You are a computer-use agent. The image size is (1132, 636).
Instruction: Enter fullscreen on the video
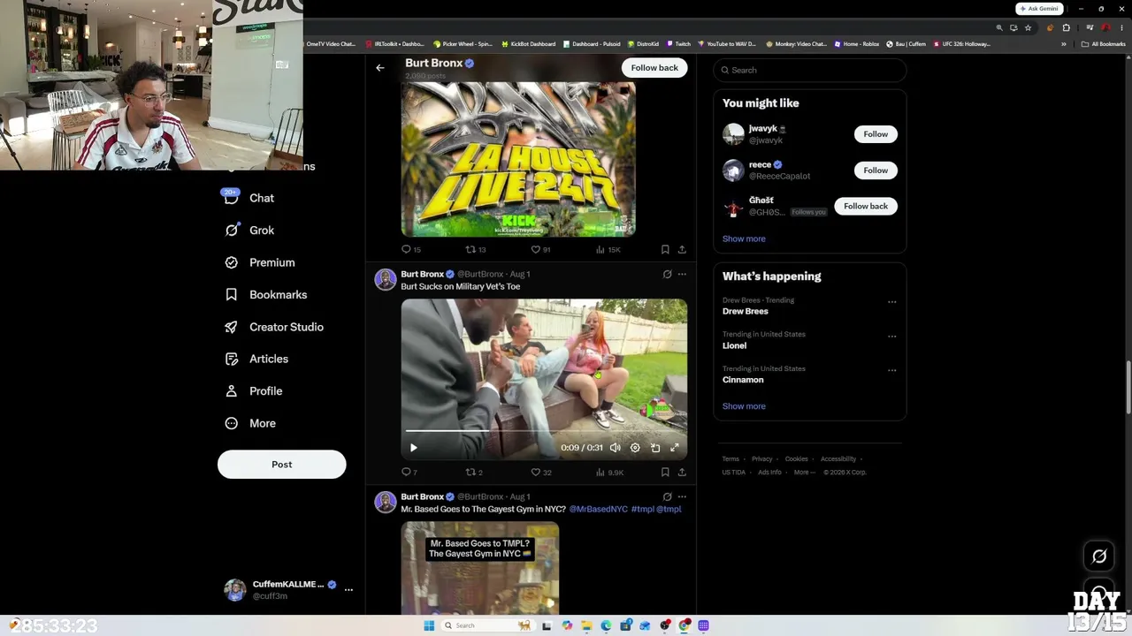(x=675, y=448)
